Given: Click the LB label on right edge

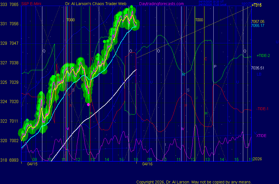Looking at the screenshot, I should pyautogui.click(x=259, y=74).
